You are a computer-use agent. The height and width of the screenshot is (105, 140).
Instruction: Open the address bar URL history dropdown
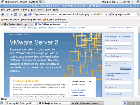[106, 14]
